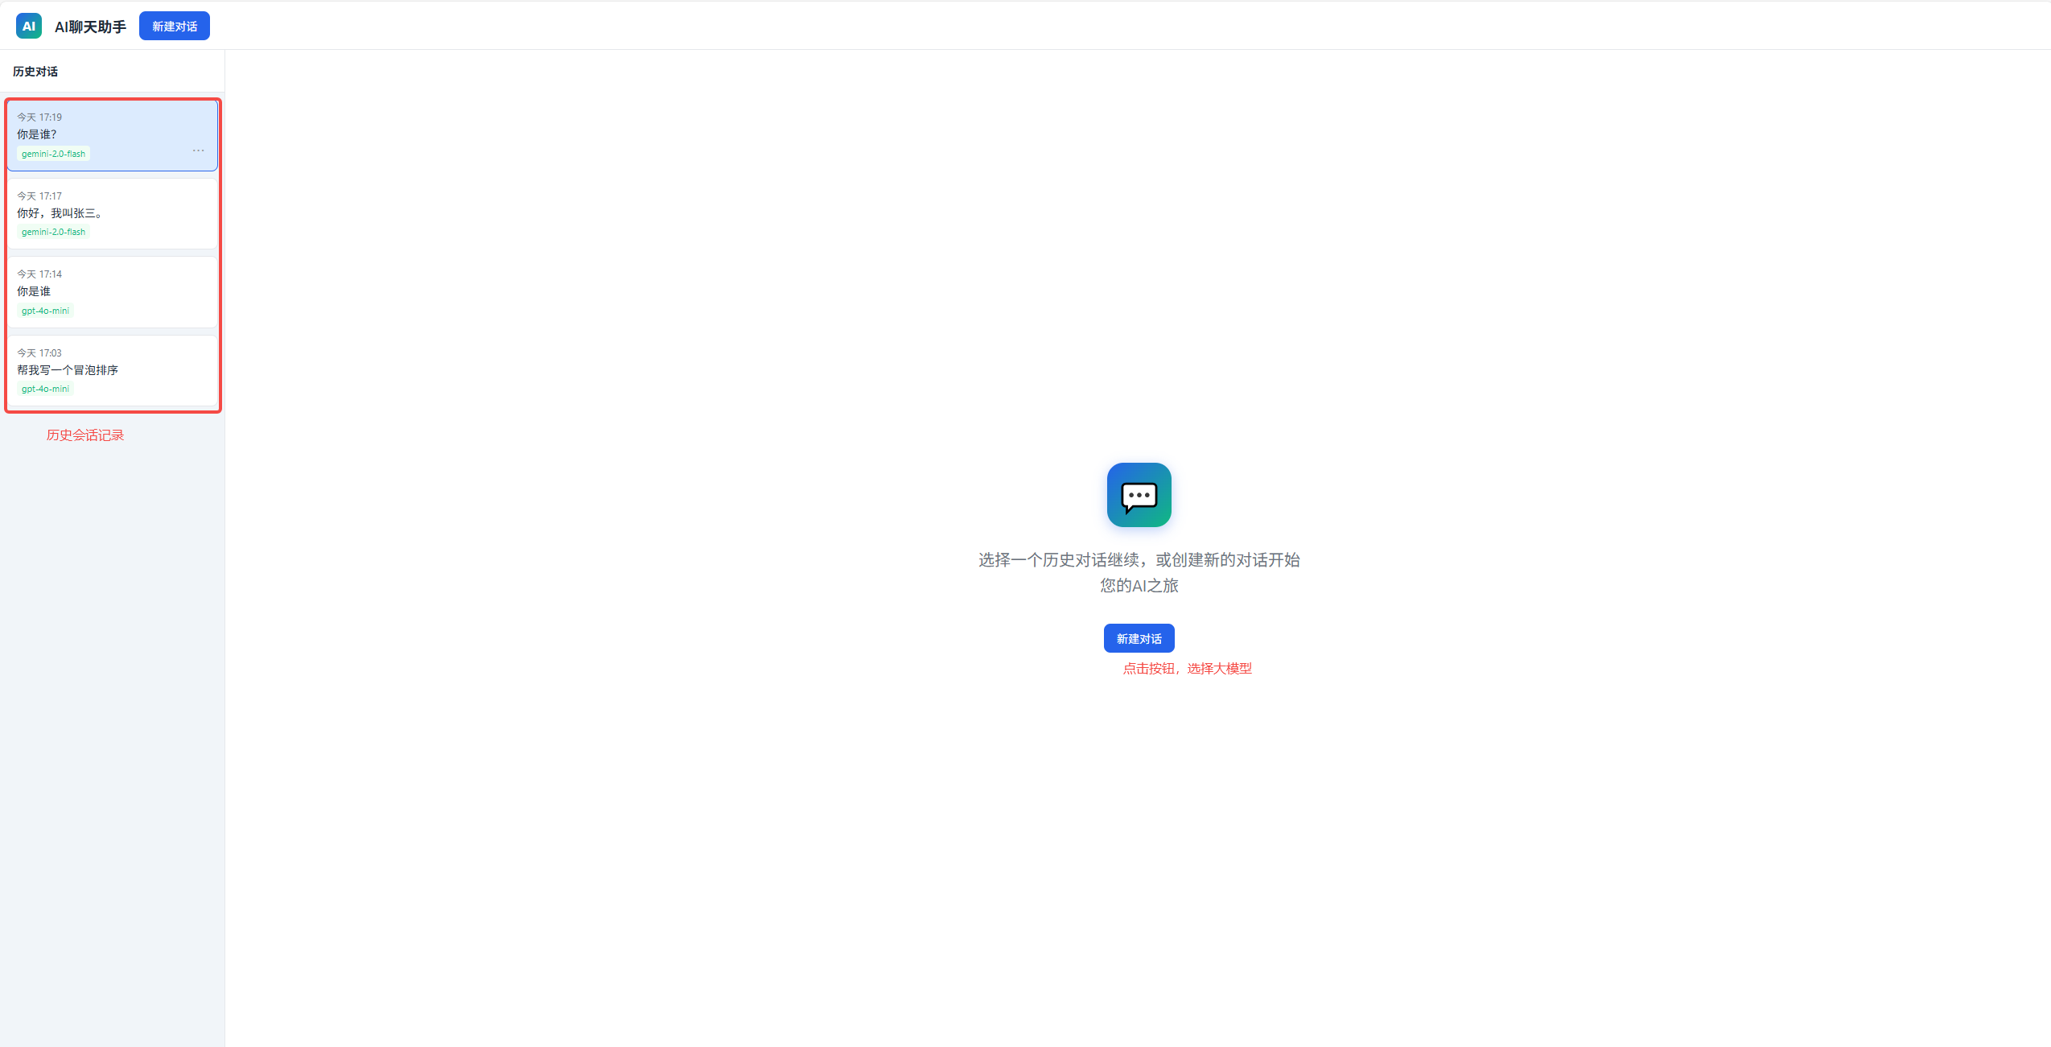Click the red text 点击按钮，选择大模型
2051x1047 pixels.
[x=1186, y=668]
